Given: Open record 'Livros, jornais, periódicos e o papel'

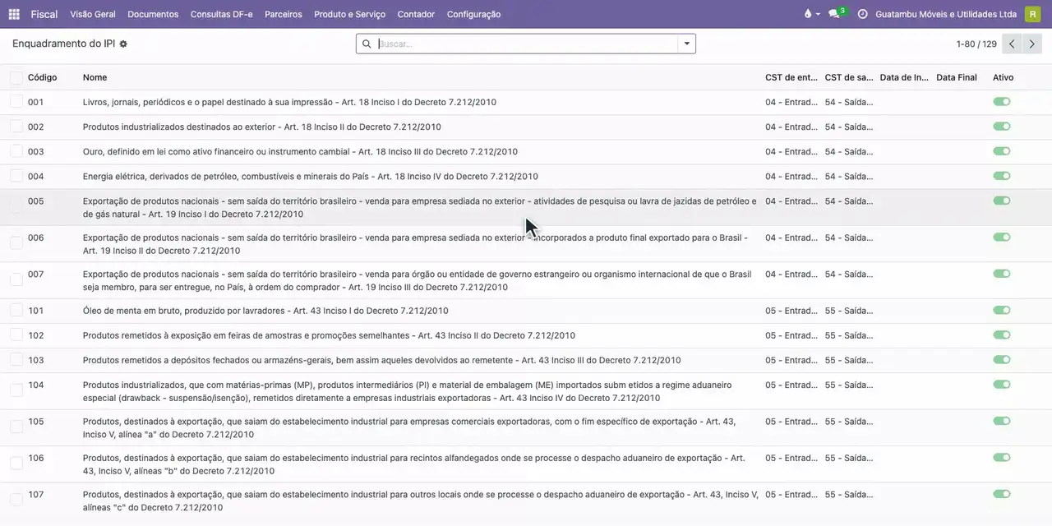Looking at the screenshot, I should 289,102.
